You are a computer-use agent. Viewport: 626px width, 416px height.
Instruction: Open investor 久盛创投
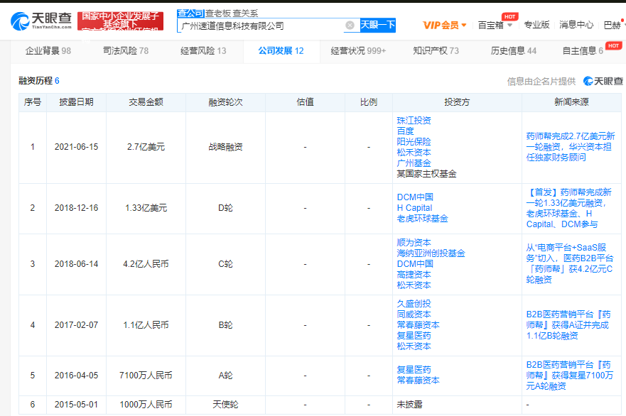(x=414, y=304)
